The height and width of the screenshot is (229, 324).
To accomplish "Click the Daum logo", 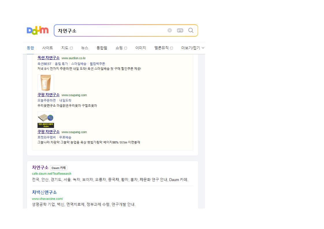I will click(x=38, y=31).
